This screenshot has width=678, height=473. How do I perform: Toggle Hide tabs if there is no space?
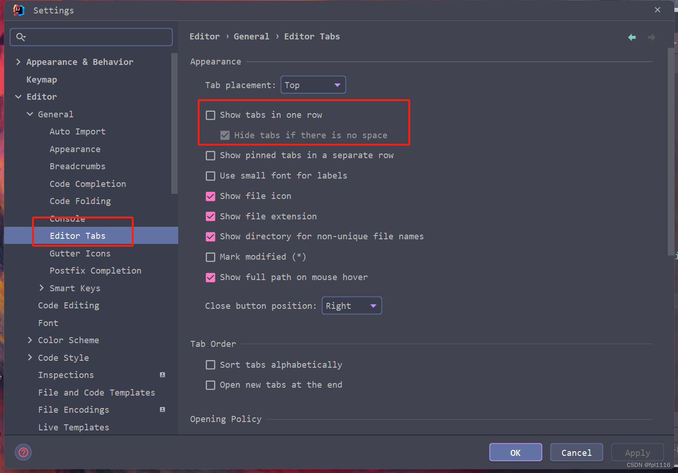[x=225, y=135]
